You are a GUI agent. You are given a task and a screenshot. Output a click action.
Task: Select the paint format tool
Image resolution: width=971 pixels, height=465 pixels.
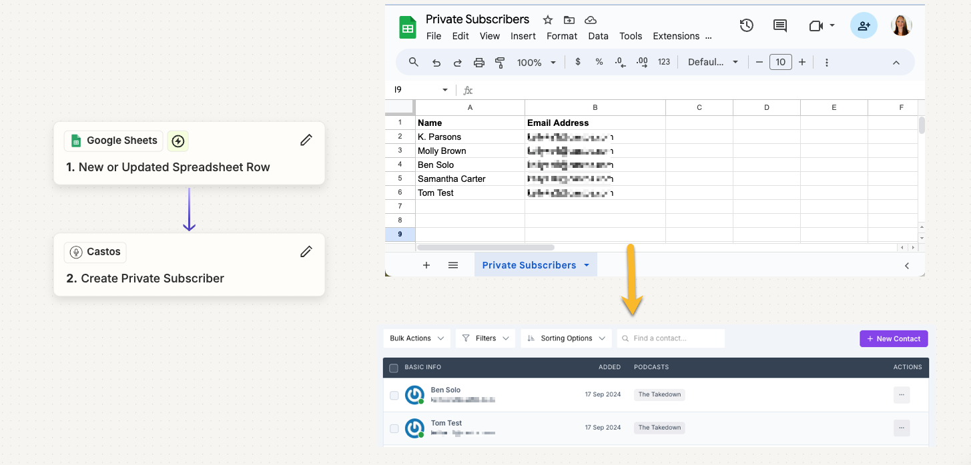(x=500, y=63)
